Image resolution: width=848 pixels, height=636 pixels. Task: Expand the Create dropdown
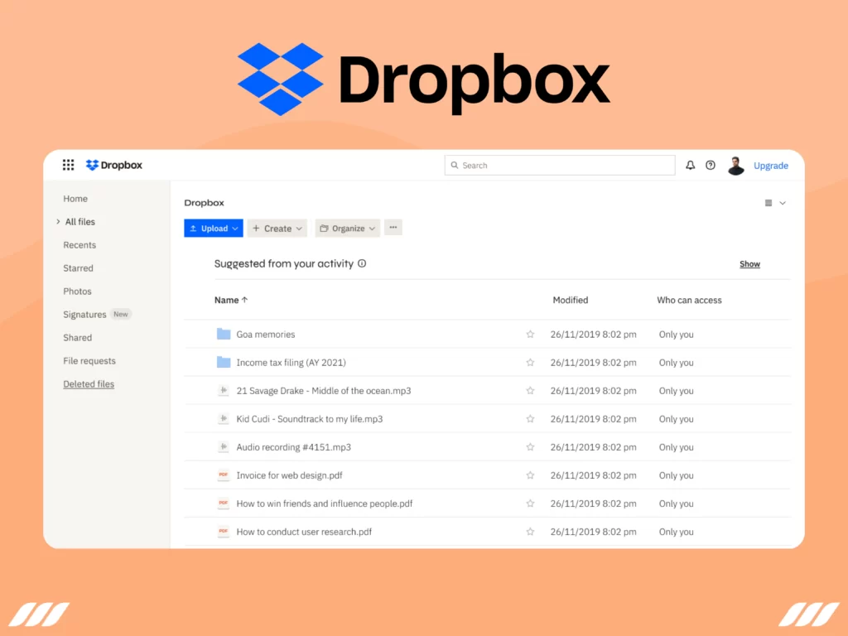coord(277,228)
